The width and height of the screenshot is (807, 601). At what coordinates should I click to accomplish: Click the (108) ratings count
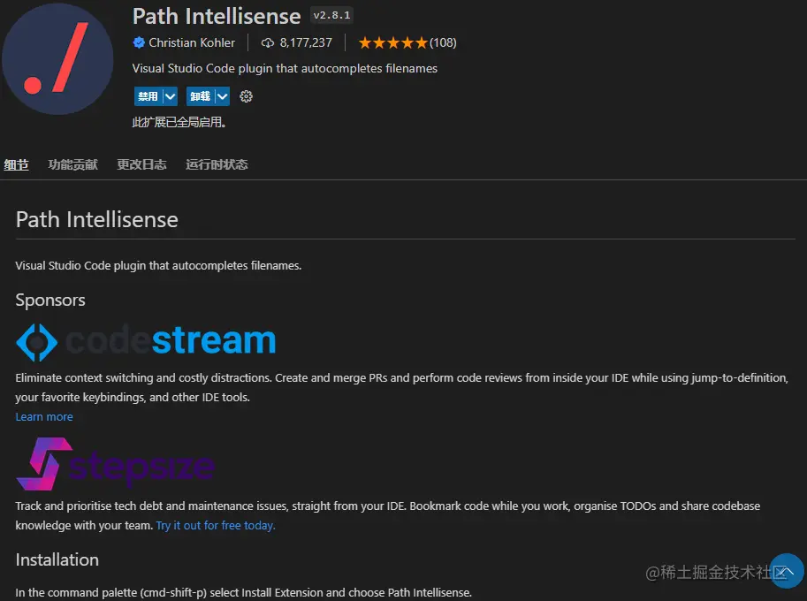443,42
